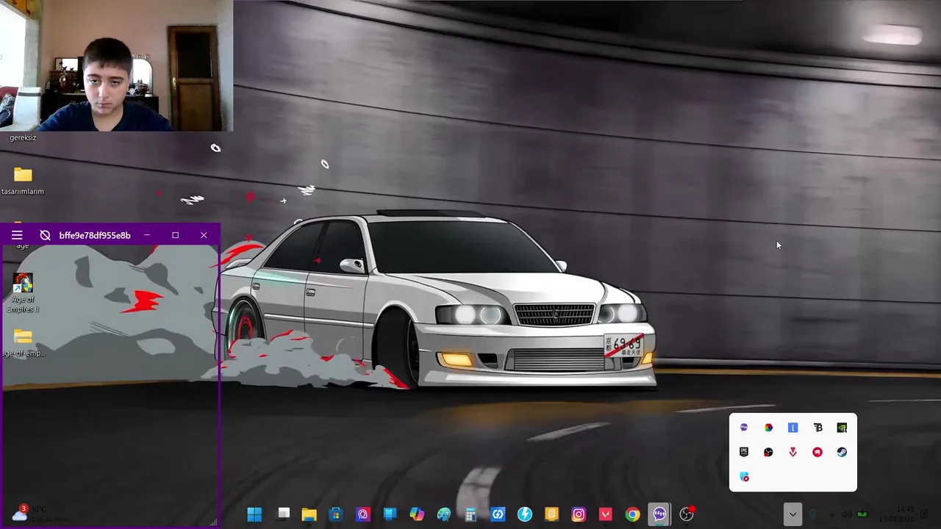Launch Instagram from the taskbar
The image size is (941, 529).
(x=579, y=514)
